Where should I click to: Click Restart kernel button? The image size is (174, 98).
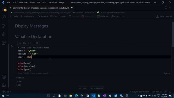(x=74, y=16)
